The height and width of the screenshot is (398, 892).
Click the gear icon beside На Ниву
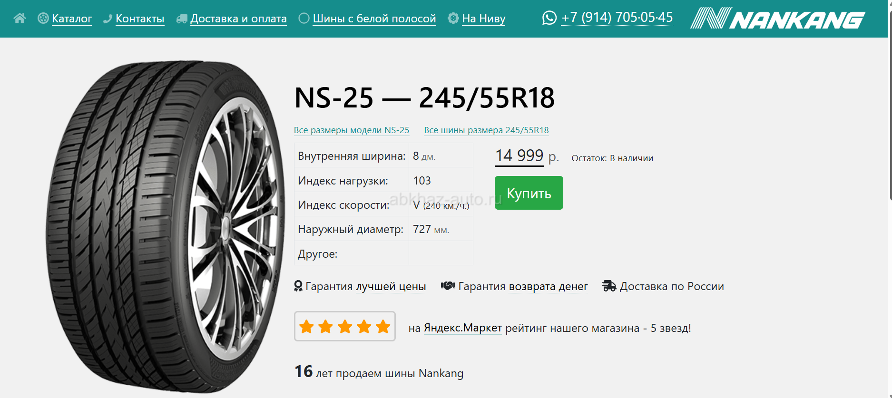(x=453, y=19)
